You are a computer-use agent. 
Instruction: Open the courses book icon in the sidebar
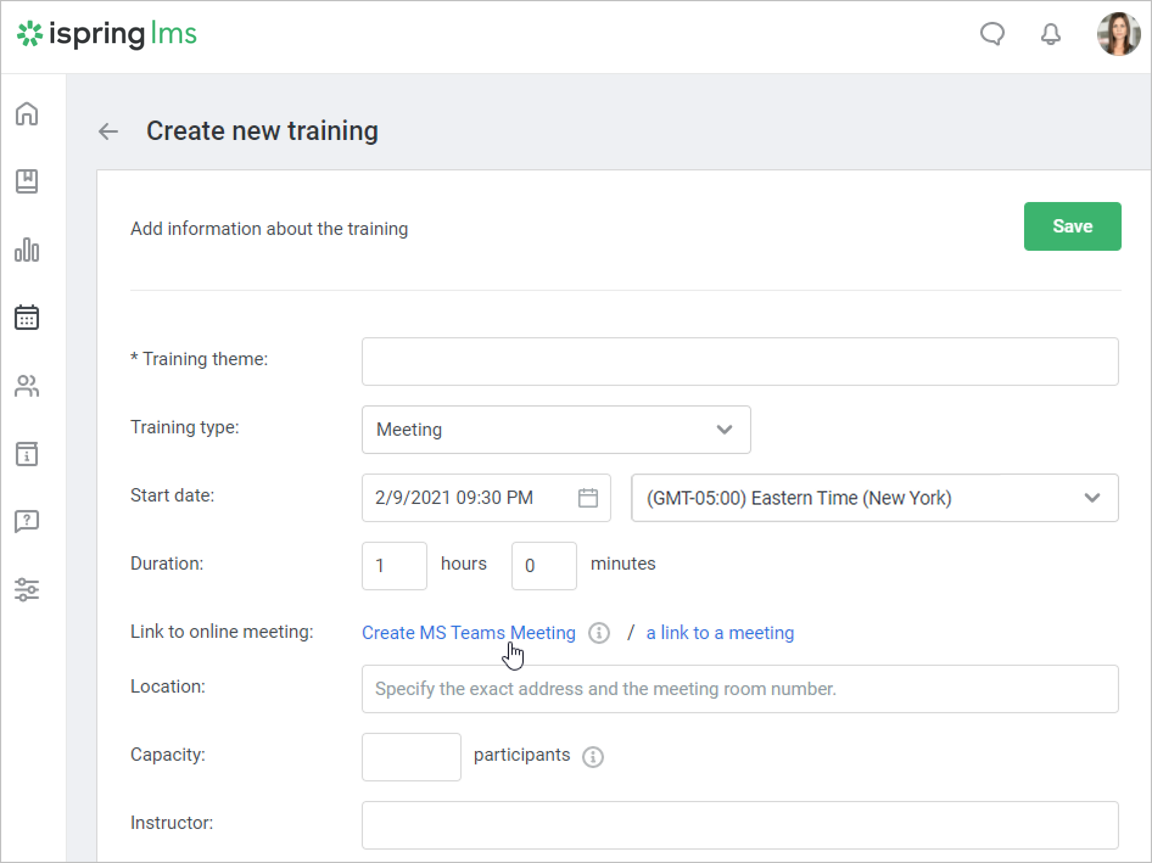pos(27,181)
